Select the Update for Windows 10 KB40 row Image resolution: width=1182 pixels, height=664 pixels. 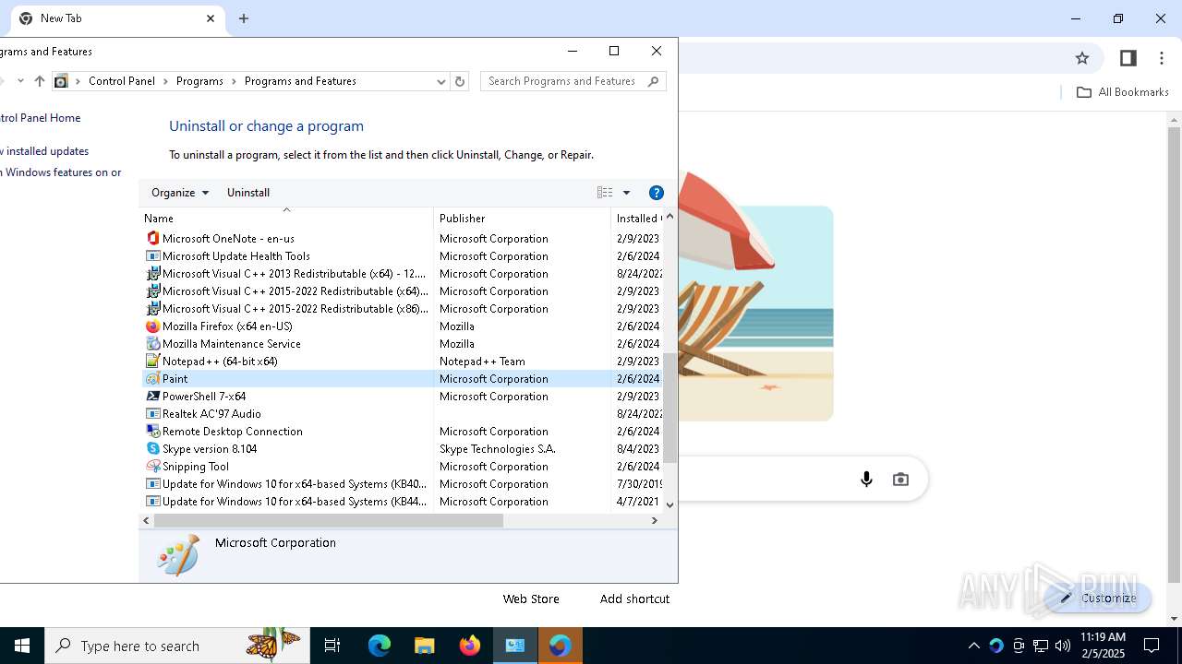coord(402,483)
